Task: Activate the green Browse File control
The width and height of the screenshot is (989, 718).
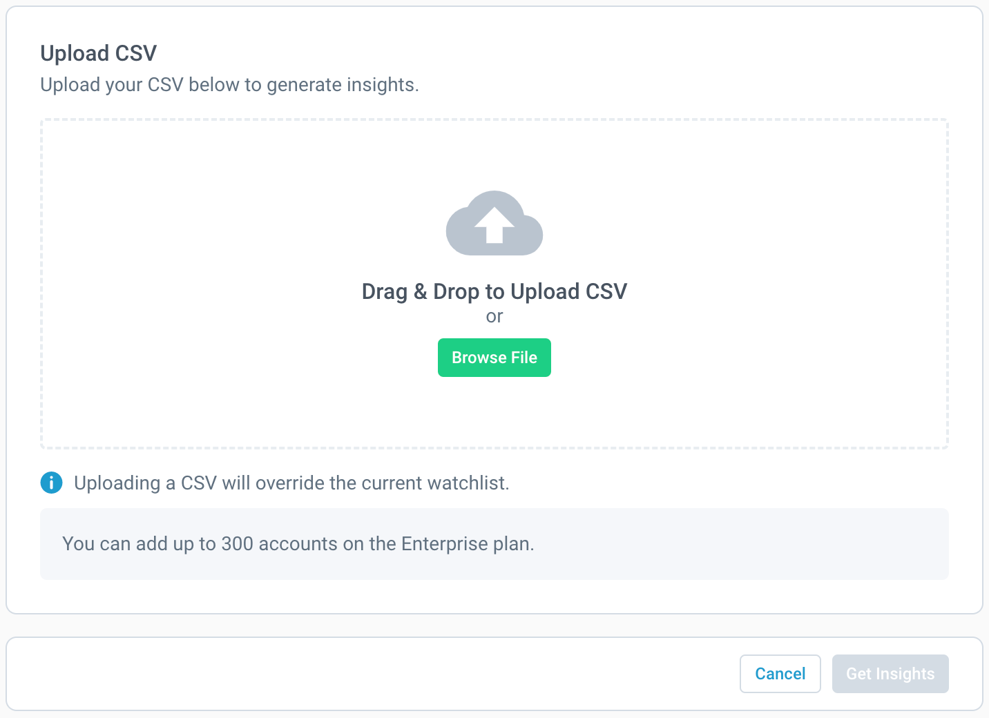Action: click(494, 358)
